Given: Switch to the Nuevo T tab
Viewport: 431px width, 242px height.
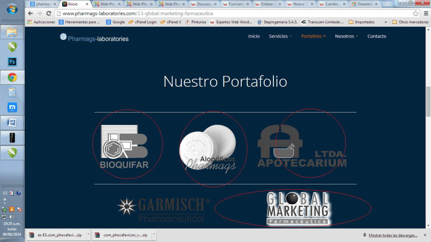Looking at the screenshot, I should coord(300,4).
